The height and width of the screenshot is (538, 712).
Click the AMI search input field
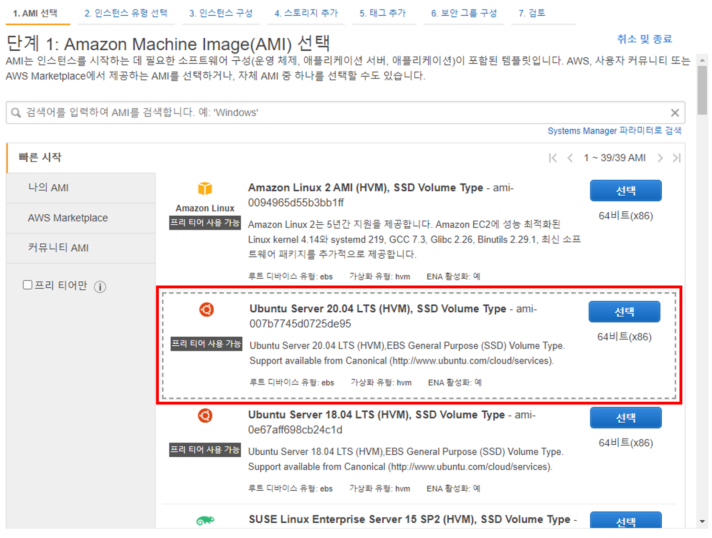pyautogui.click(x=345, y=113)
